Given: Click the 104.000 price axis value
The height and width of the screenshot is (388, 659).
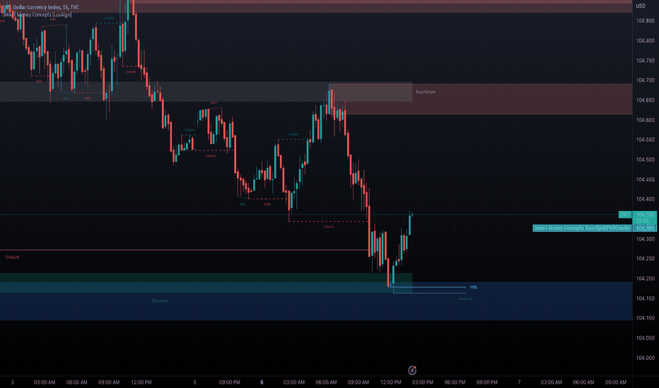Looking at the screenshot, I should pos(645,358).
